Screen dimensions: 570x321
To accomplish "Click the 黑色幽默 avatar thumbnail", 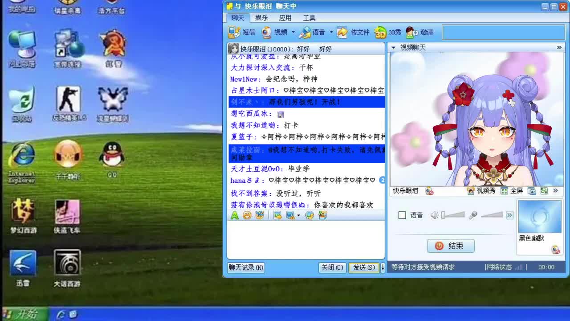I will tap(539, 217).
